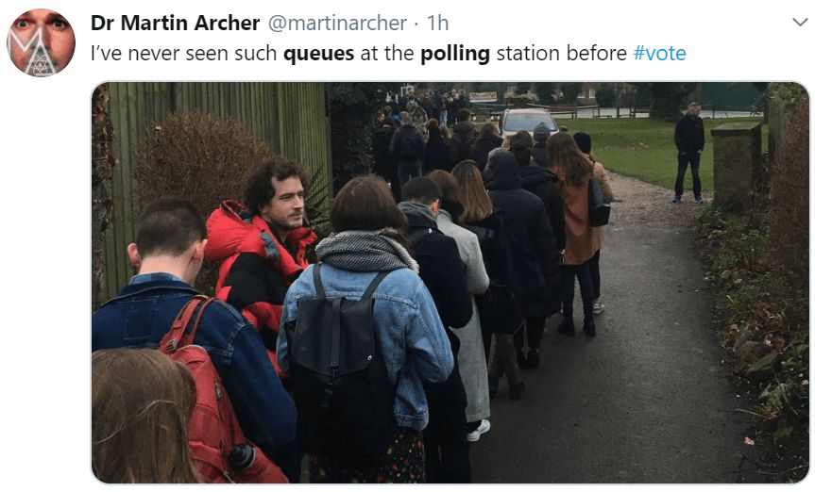
Task: Open the #vote hashtag link
Action: point(659,54)
